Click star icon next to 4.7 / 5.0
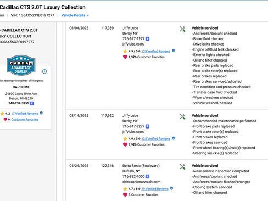This screenshot has width=268, height=201. [125, 189]
